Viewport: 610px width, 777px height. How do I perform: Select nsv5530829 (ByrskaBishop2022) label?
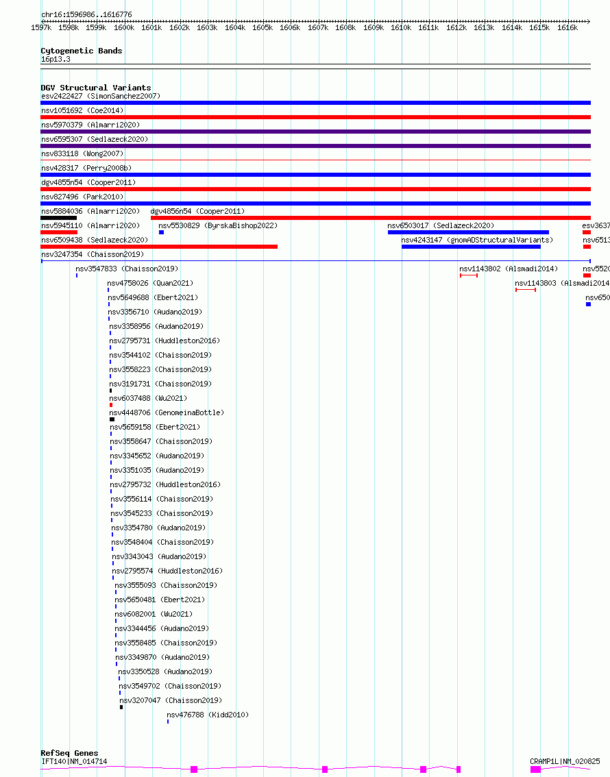point(218,225)
